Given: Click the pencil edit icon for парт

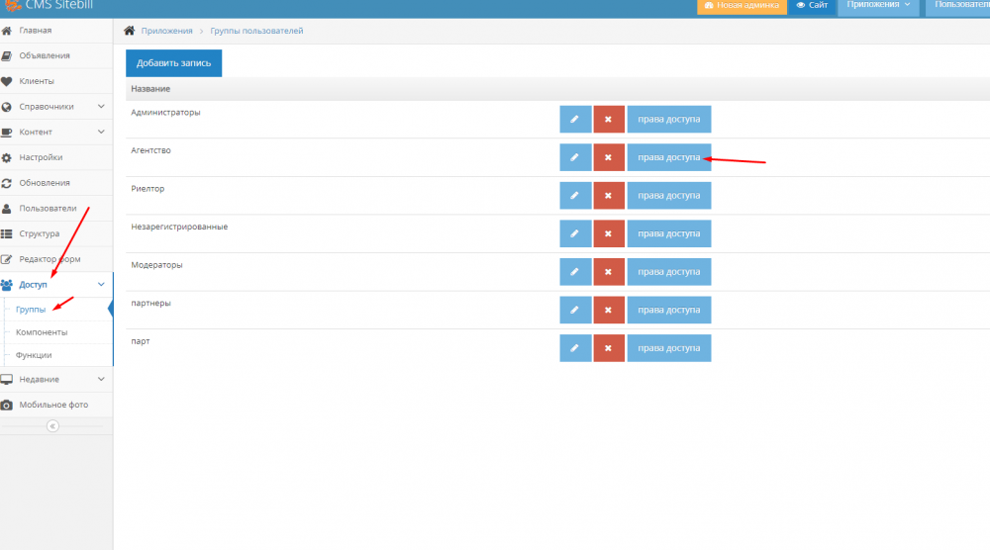Looking at the screenshot, I should click(x=575, y=348).
